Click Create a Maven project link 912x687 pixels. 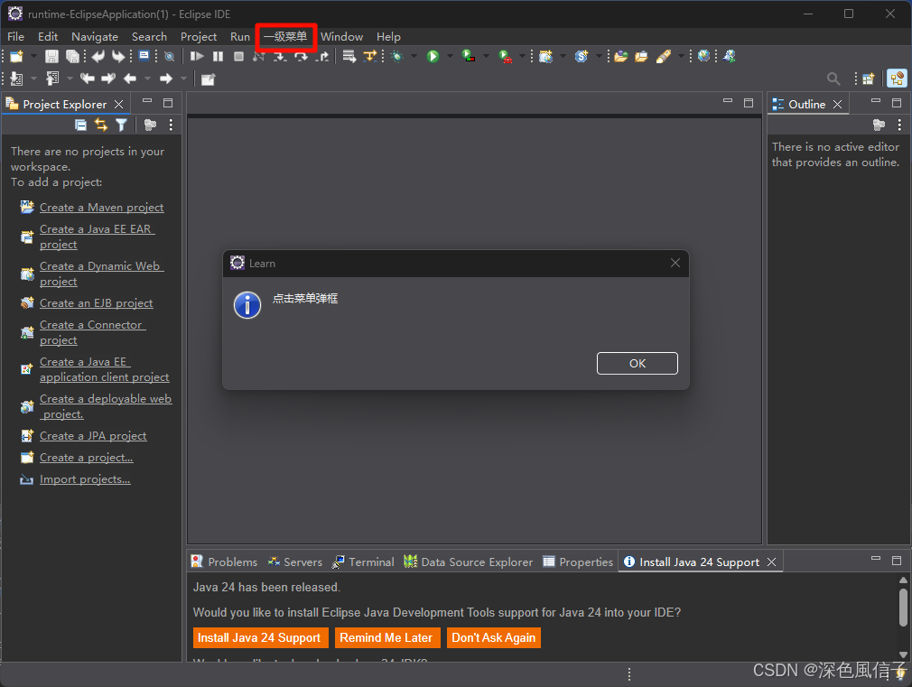pos(101,208)
